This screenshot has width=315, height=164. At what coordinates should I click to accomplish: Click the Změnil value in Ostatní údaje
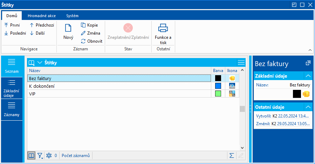[291, 124]
